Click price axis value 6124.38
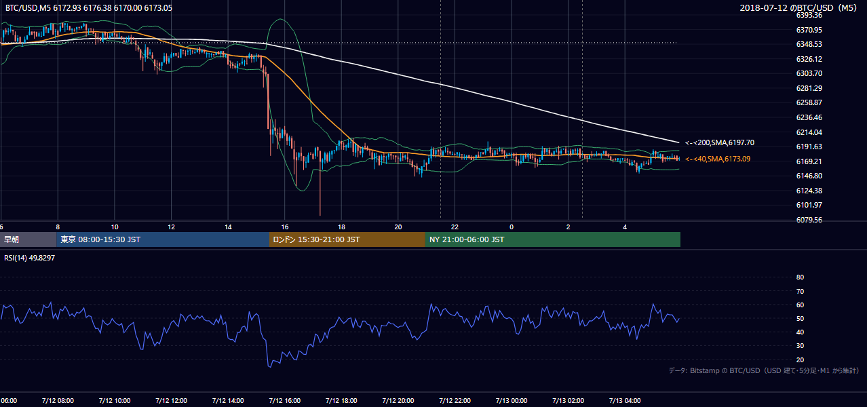867x407 pixels. point(809,191)
